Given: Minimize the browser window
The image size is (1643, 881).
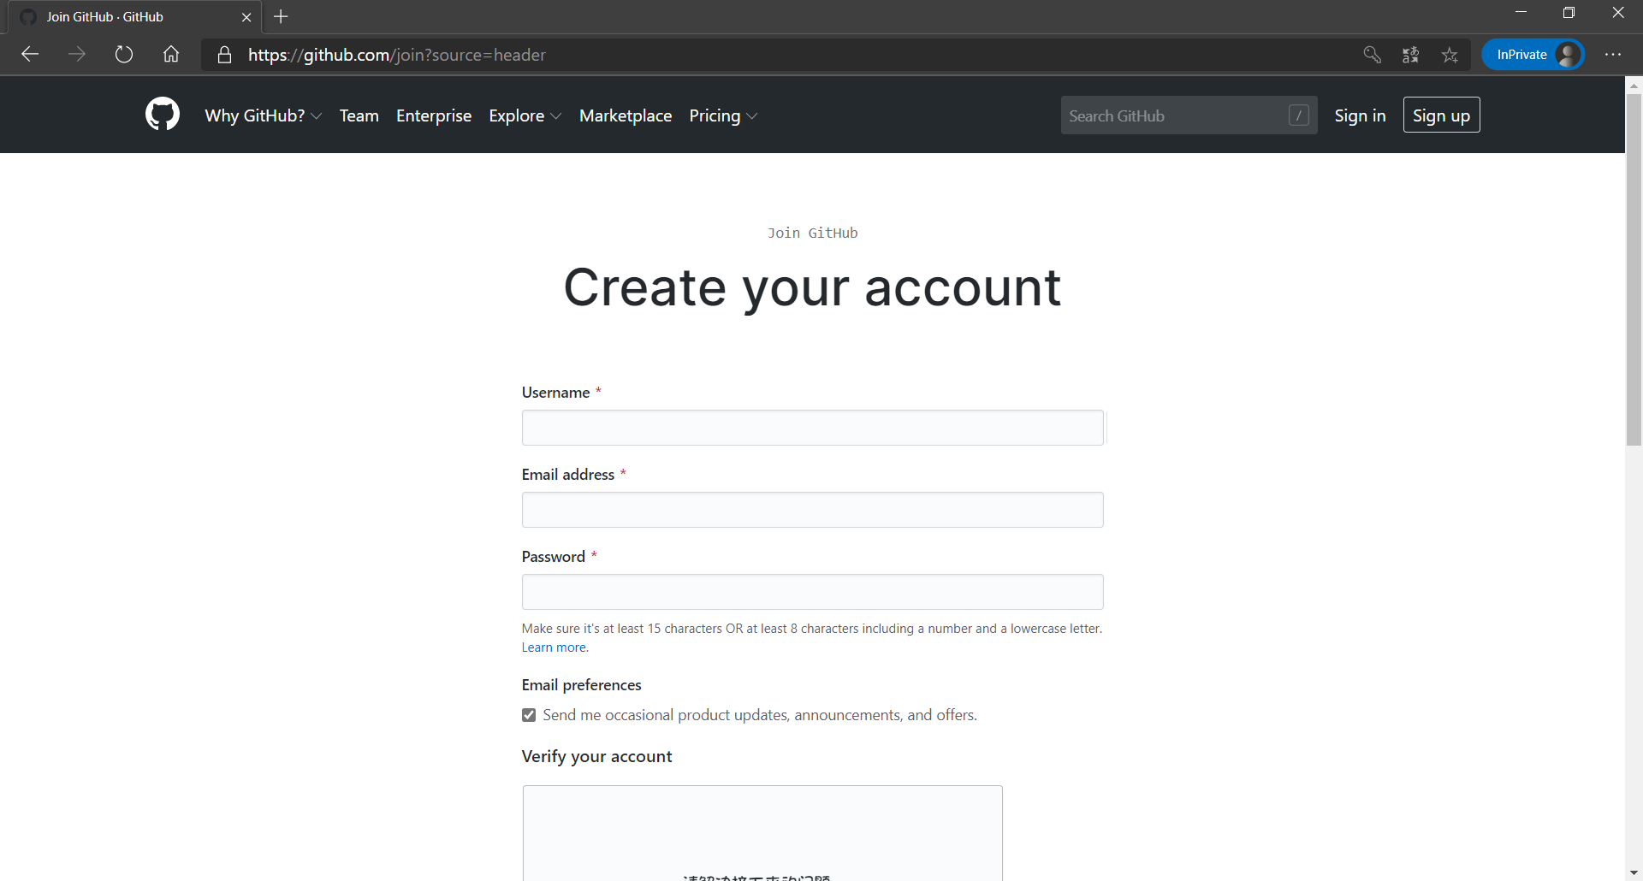Looking at the screenshot, I should pos(1521,13).
